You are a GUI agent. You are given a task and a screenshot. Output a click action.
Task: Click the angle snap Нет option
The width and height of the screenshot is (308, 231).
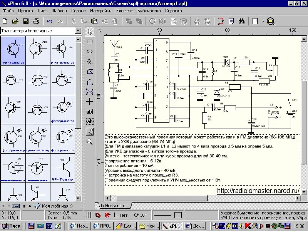[121, 215]
